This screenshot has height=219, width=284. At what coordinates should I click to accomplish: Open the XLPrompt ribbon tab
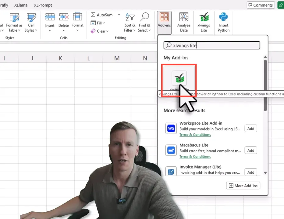click(43, 5)
